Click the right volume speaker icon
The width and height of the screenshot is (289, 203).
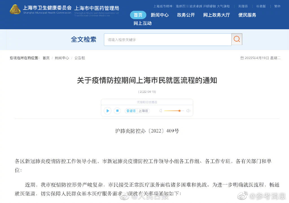point(188,111)
